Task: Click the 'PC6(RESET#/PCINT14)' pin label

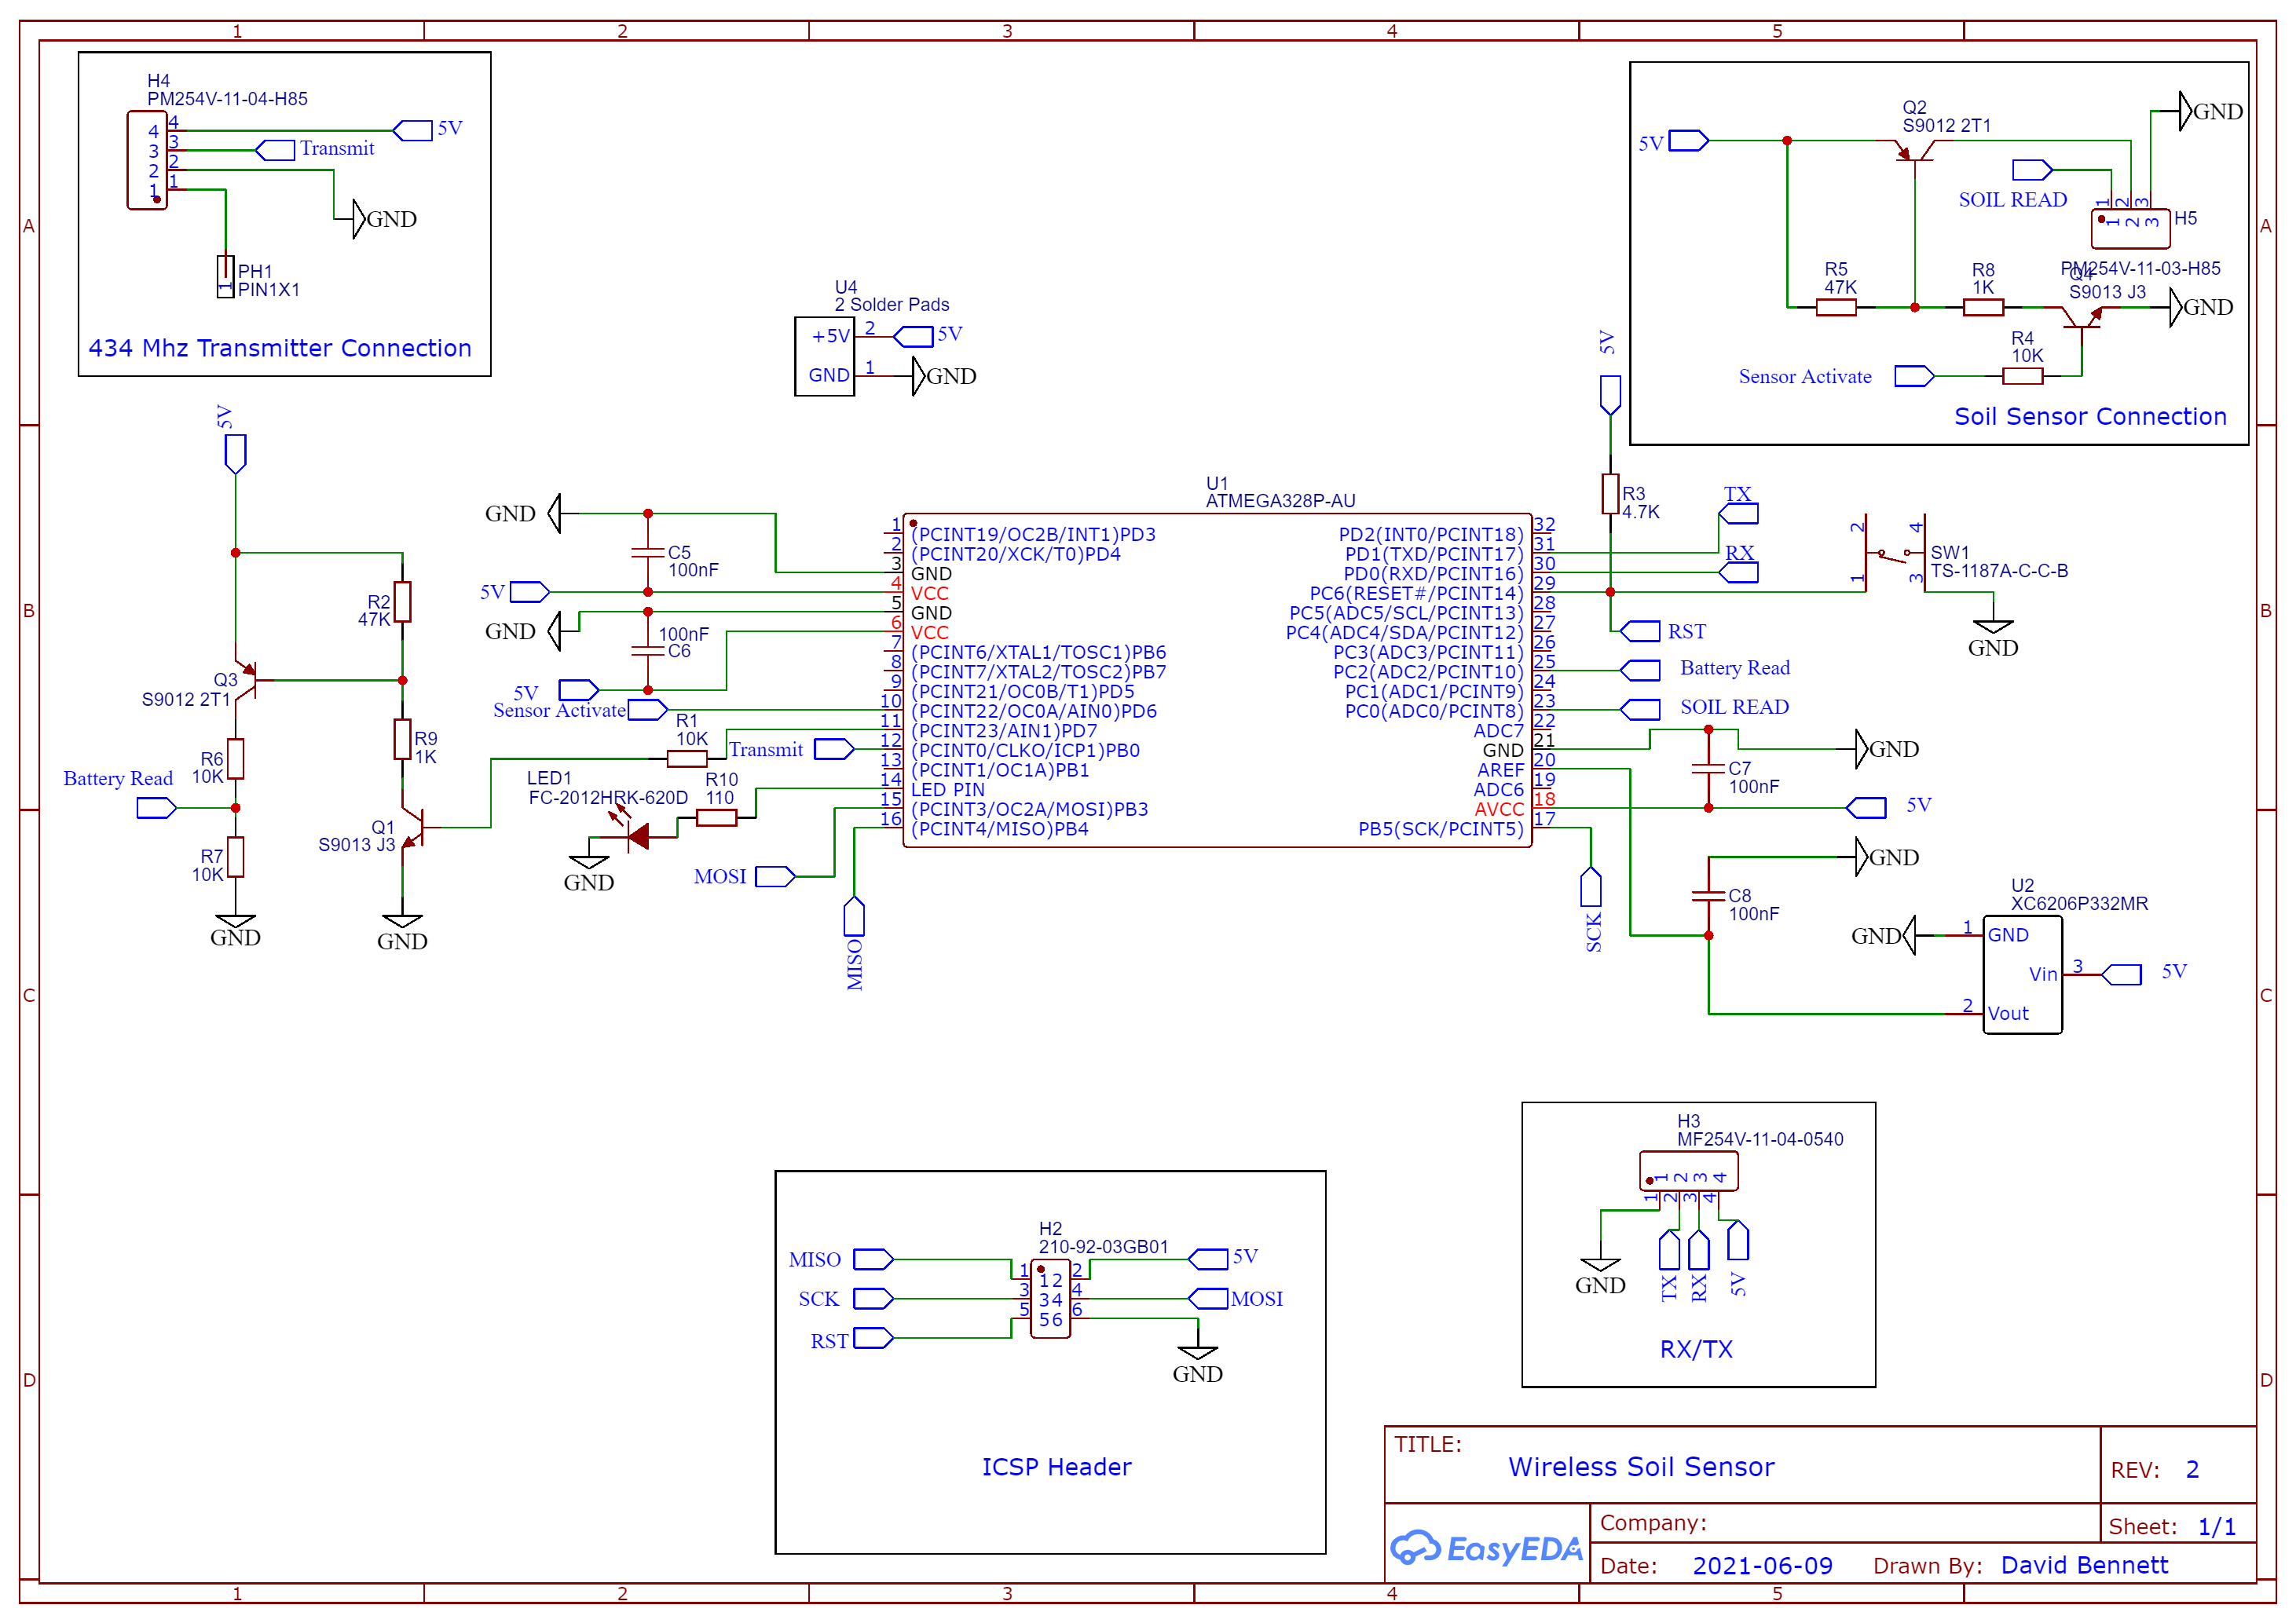Action: (1416, 594)
